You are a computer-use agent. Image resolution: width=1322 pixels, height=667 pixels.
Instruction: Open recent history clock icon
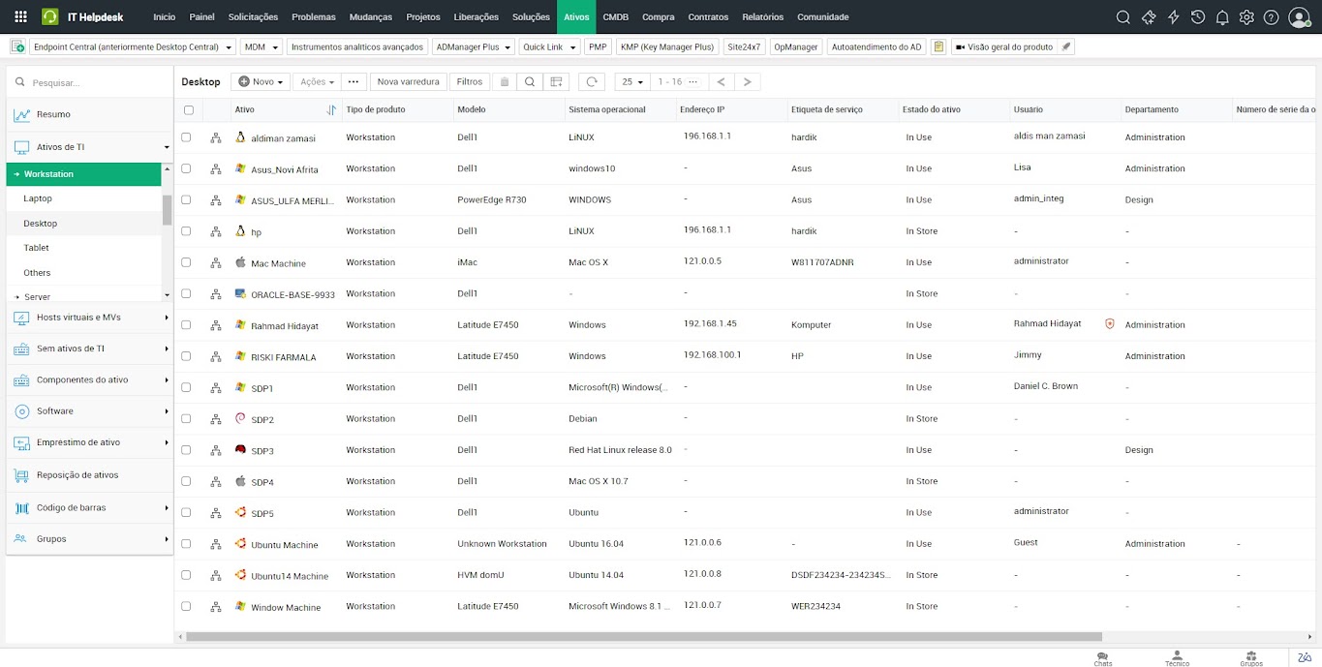tap(1198, 16)
